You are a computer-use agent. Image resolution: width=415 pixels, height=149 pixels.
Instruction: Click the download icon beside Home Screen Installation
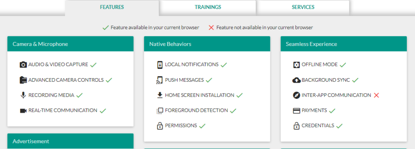pos(160,96)
